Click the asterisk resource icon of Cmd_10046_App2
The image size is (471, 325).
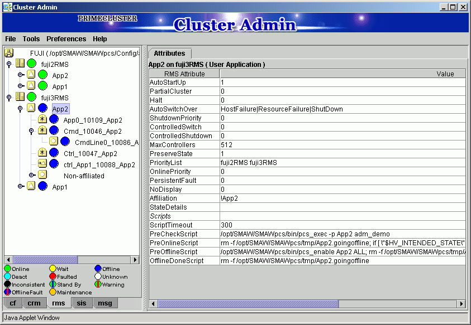[42, 130]
